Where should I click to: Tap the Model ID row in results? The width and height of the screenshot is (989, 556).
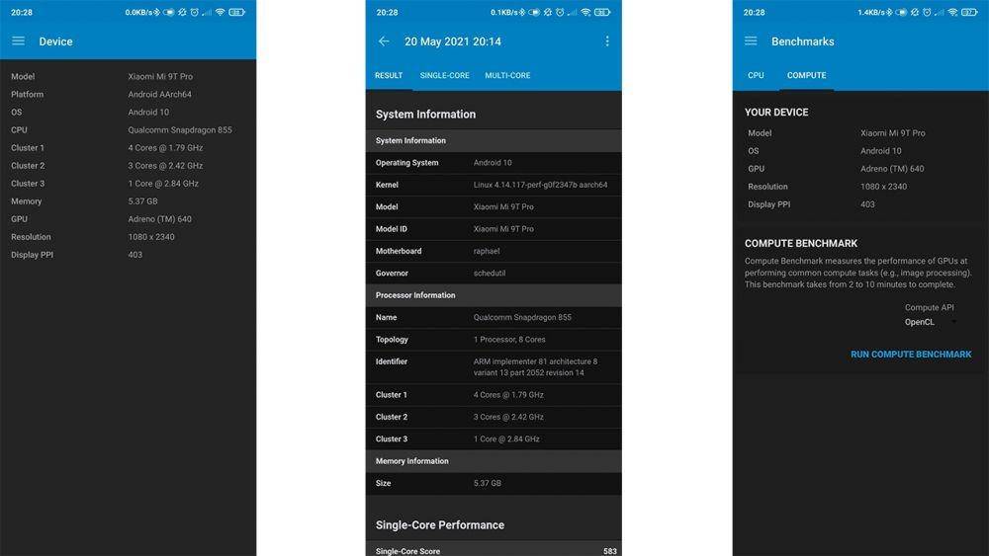[x=494, y=229]
